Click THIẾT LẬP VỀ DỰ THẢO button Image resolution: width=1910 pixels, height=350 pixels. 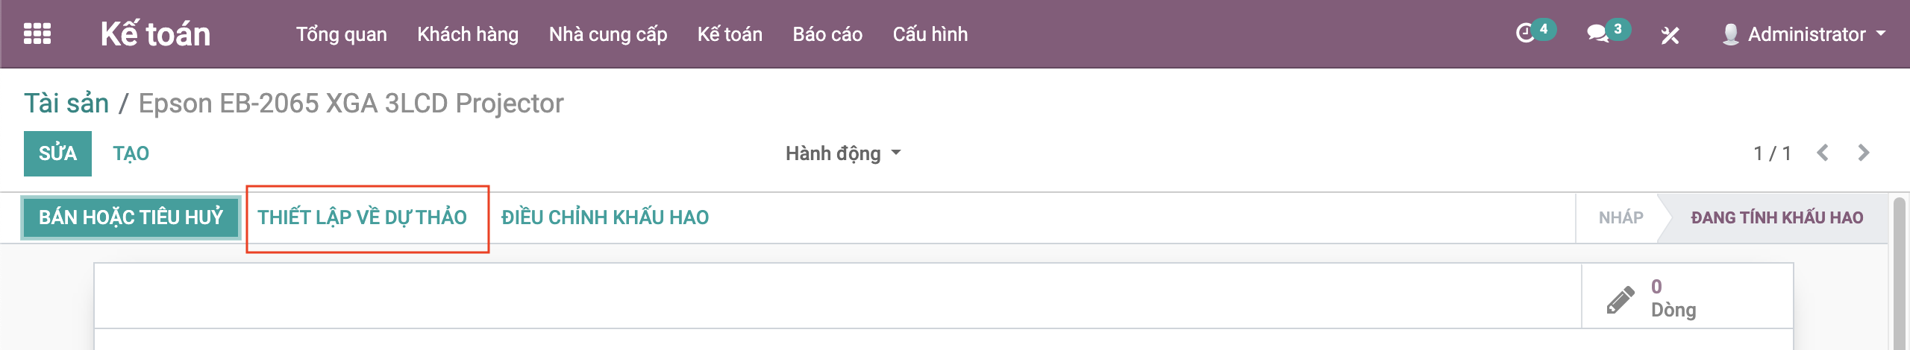pyautogui.click(x=362, y=217)
